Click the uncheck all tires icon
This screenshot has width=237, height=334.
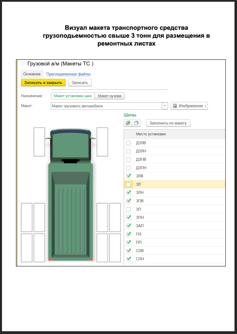(x=136, y=123)
